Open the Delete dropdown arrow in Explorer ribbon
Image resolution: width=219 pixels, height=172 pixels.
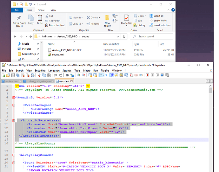click(99, 17)
